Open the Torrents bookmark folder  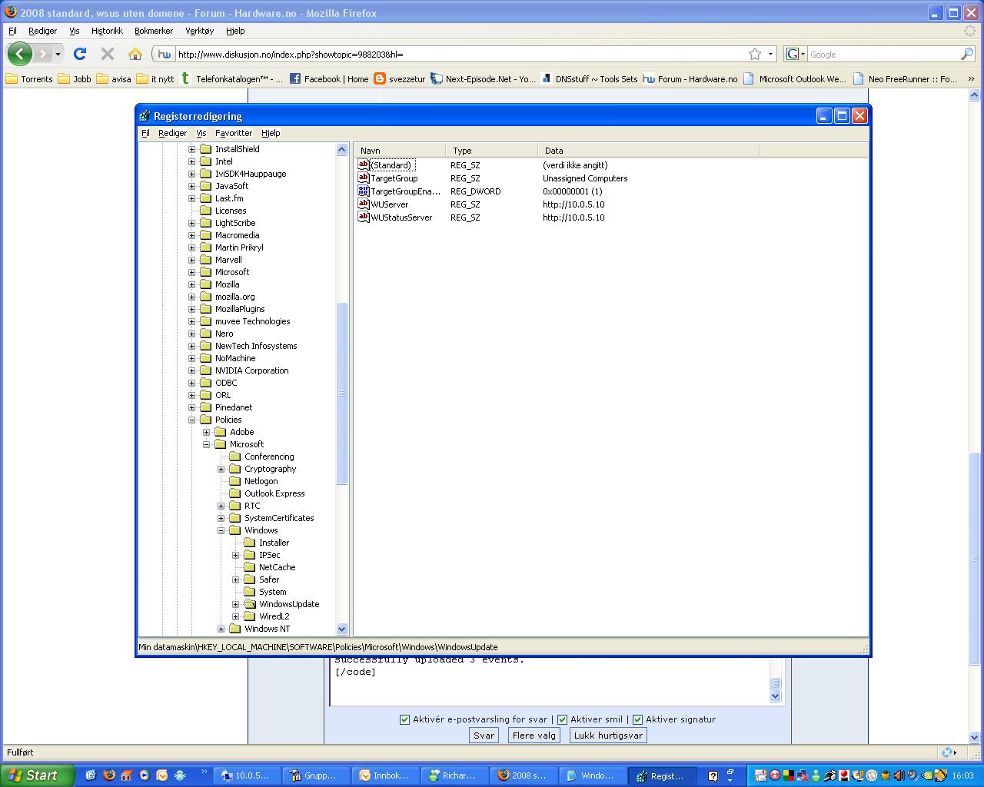(29, 78)
